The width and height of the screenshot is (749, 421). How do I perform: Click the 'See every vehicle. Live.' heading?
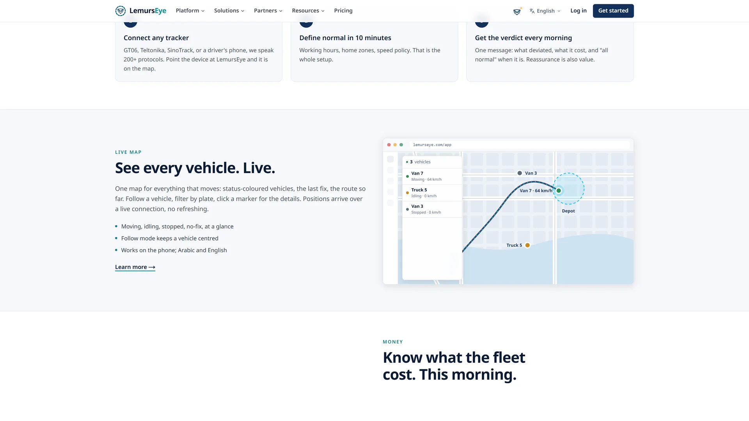point(195,168)
